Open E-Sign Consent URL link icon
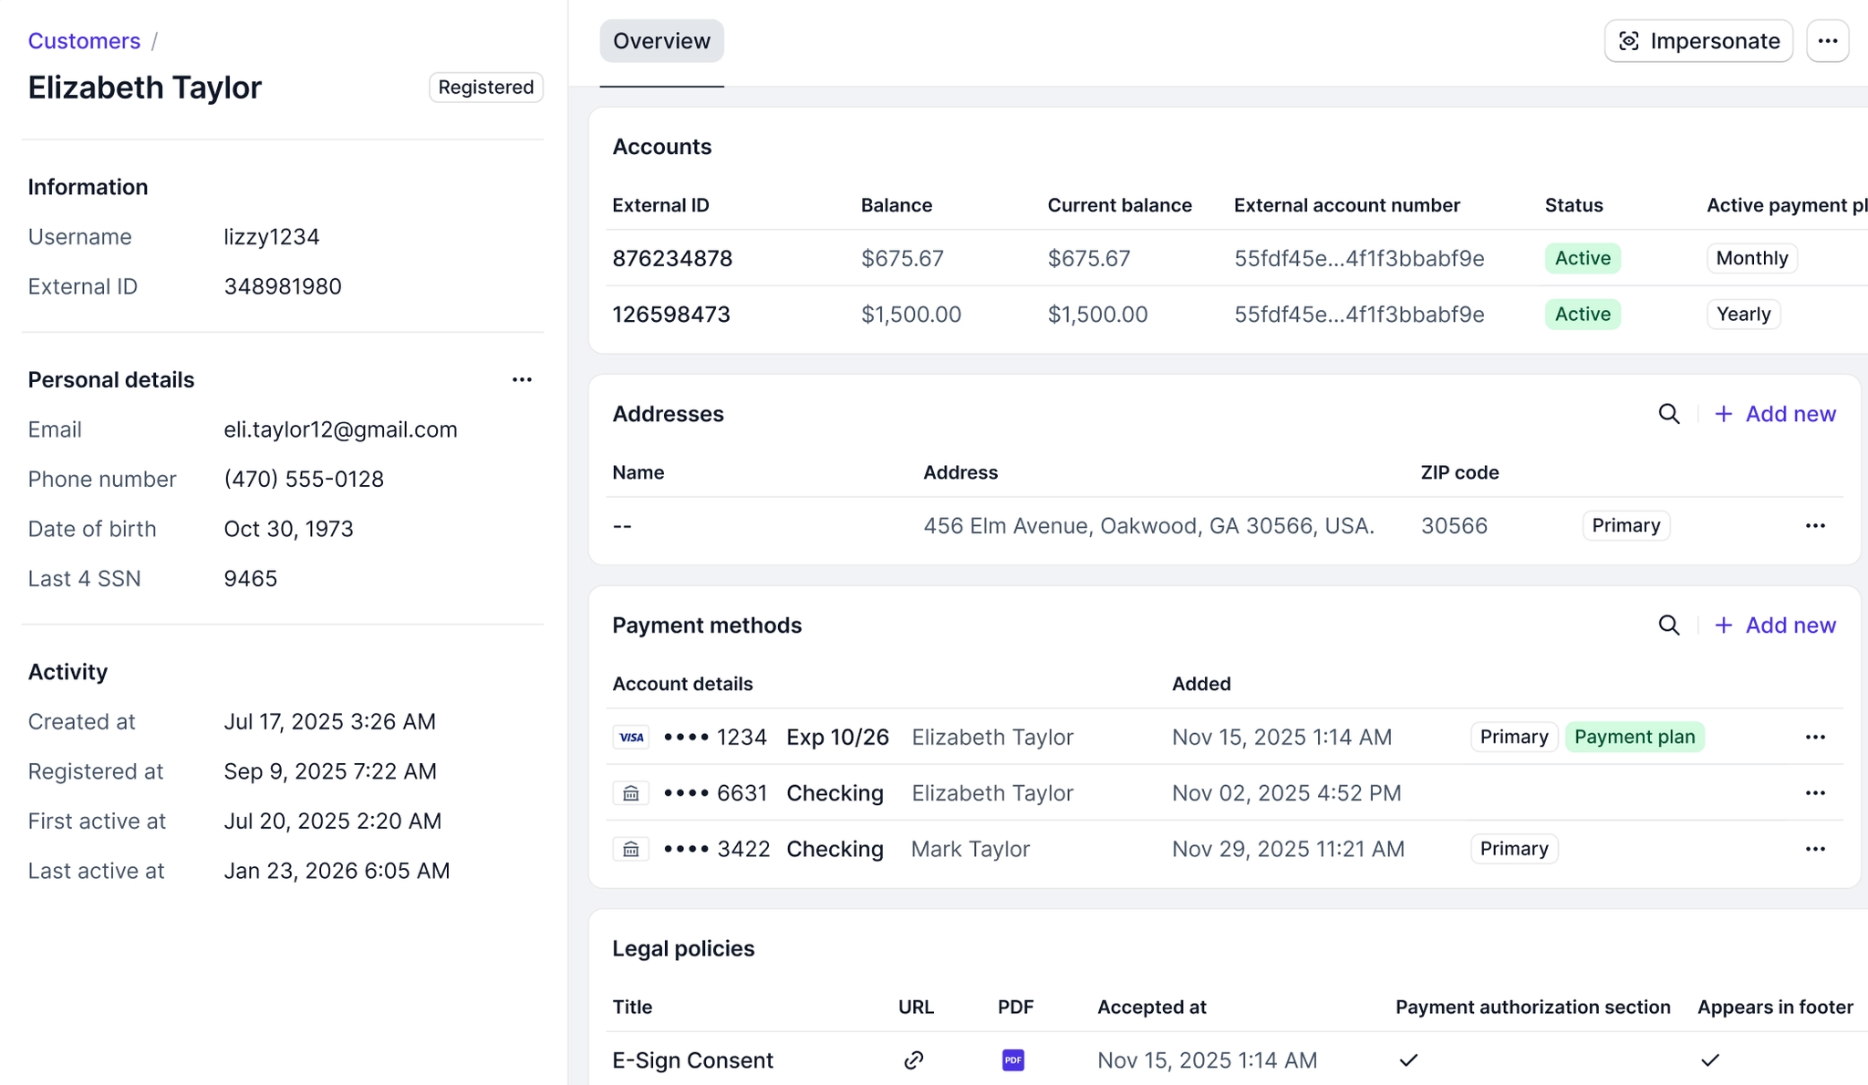 pos(913,1060)
